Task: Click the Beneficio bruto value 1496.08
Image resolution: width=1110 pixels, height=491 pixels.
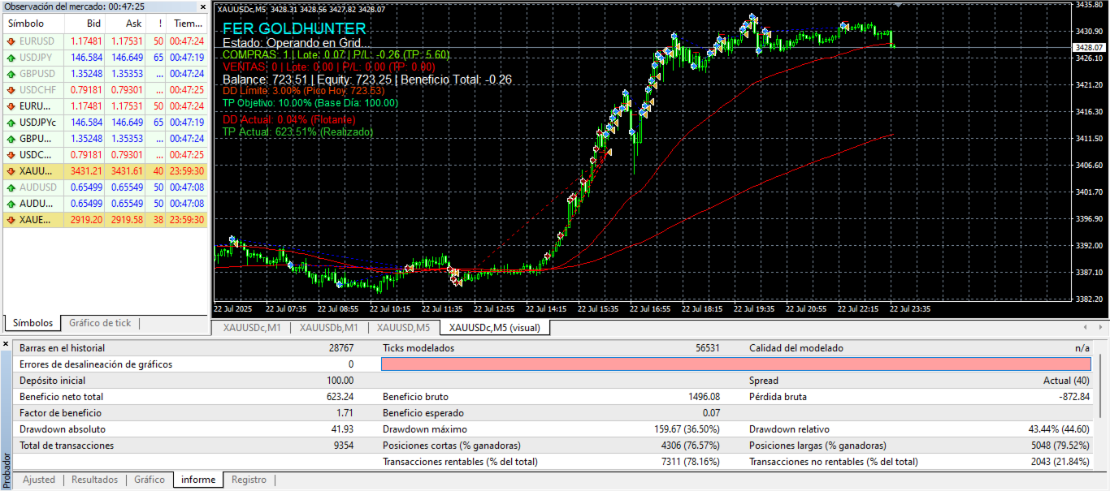Action: coord(702,397)
